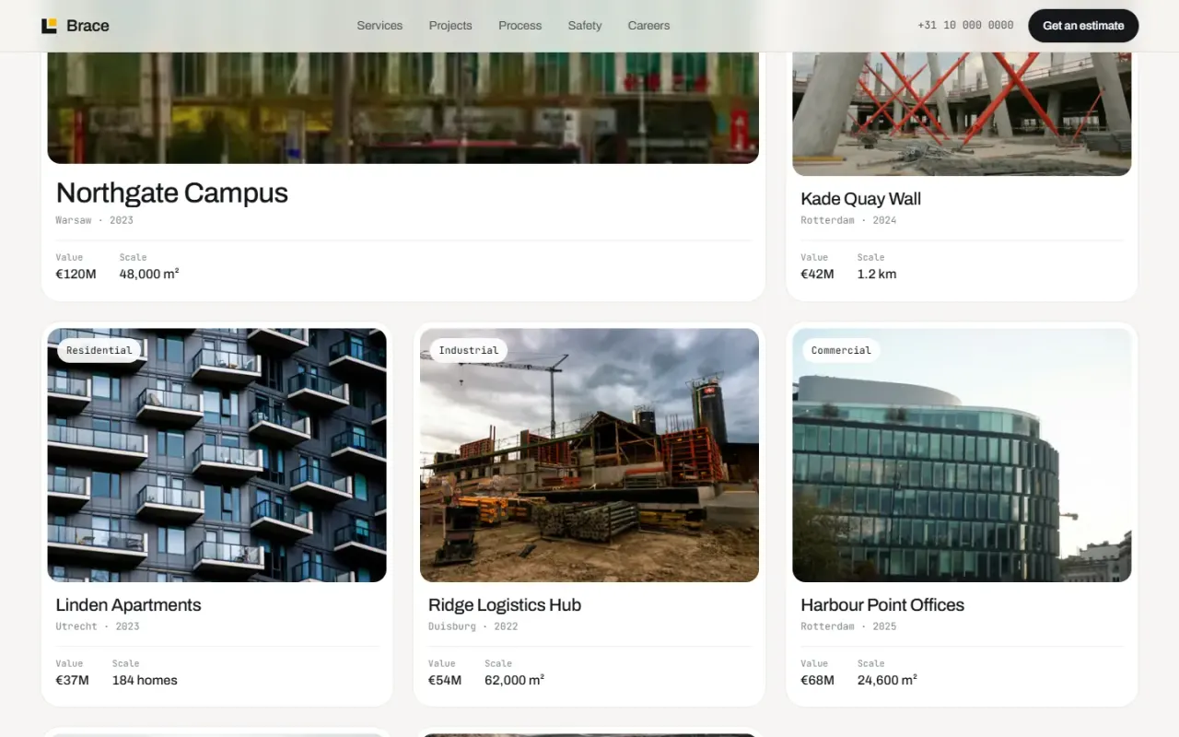The width and height of the screenshot is (1179, 737).
Task: Select the Commercial category tag
Action: point(841,350)
